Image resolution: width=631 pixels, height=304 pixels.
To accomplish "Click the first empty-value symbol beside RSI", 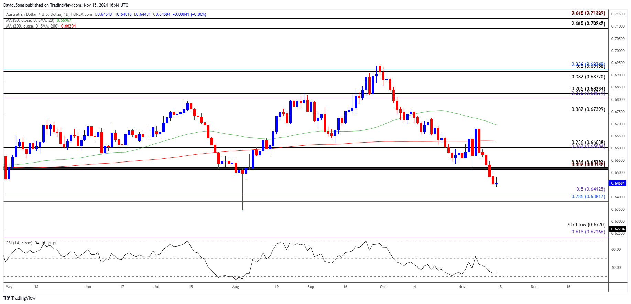I will (49, 243).
